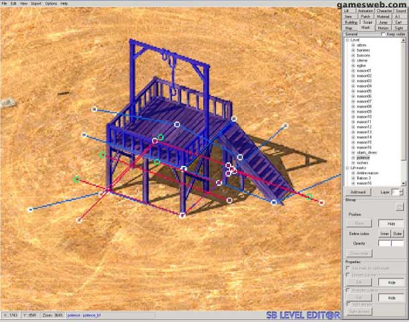This screenshot has height=322, width=409.
Task: Collapse the Lift masks node
Action: (347, 168)
